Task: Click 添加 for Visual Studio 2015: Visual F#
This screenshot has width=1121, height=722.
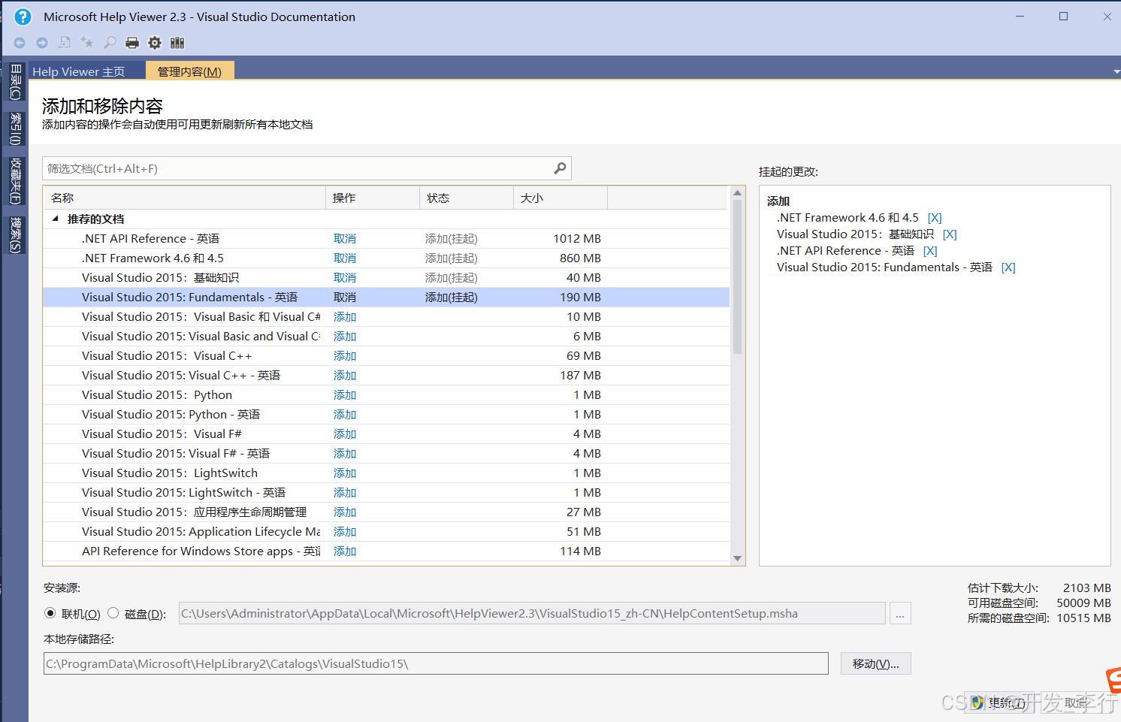Action: (345, 434)
